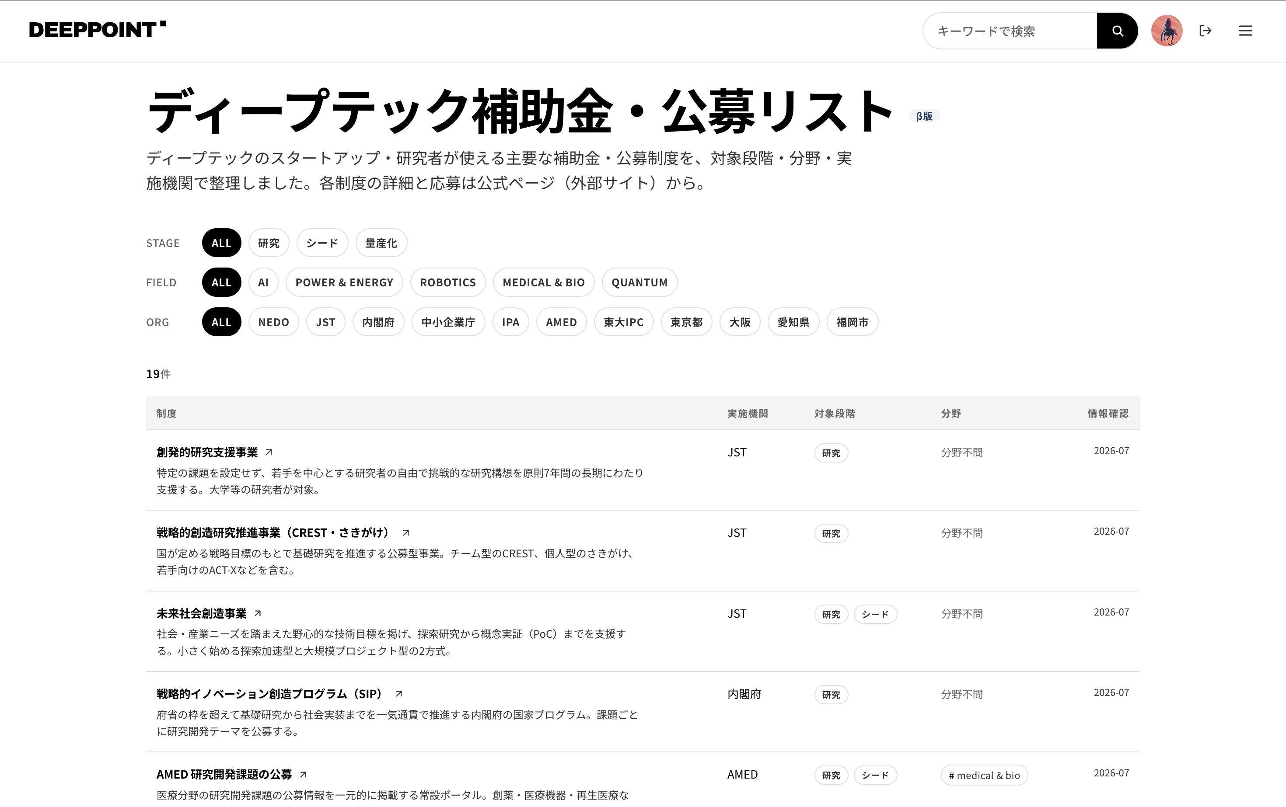
Task: Filter field by QUANTUM
Action: click(640, 282)
